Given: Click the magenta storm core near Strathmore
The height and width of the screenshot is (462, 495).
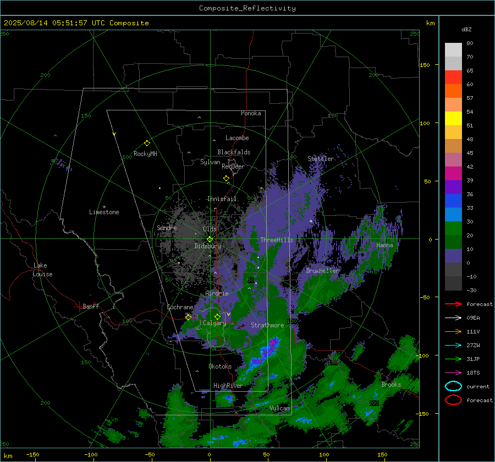Looking at the screenshot, I should 272,343.
